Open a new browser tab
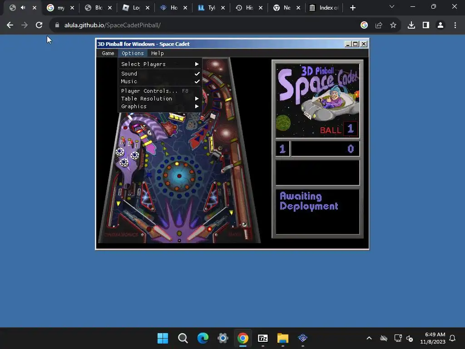Image resolution: width=465 pixels, height=349 pixels. point(352,8)
